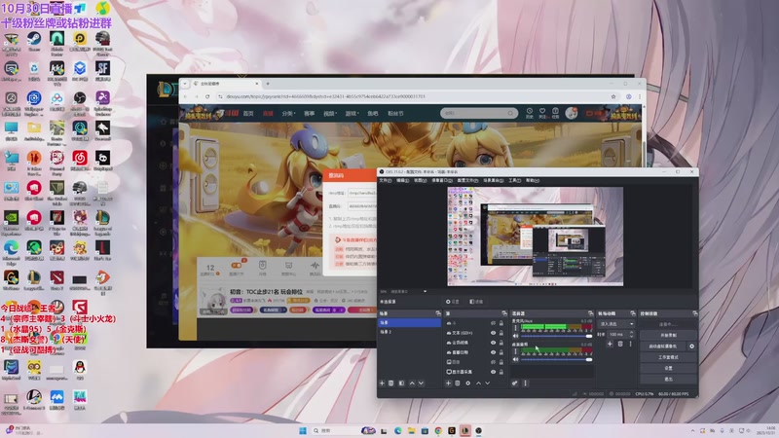
Task: Open 麦克风/Aux channel three-dot options
Action: pos(516,328)
